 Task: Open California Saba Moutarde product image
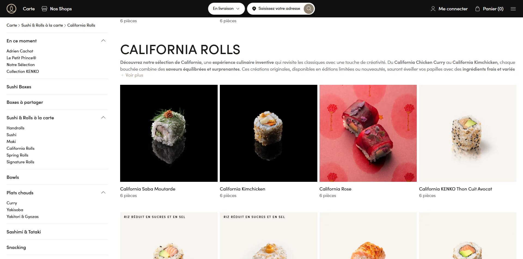pyautogui.click(x=169, y=133)
